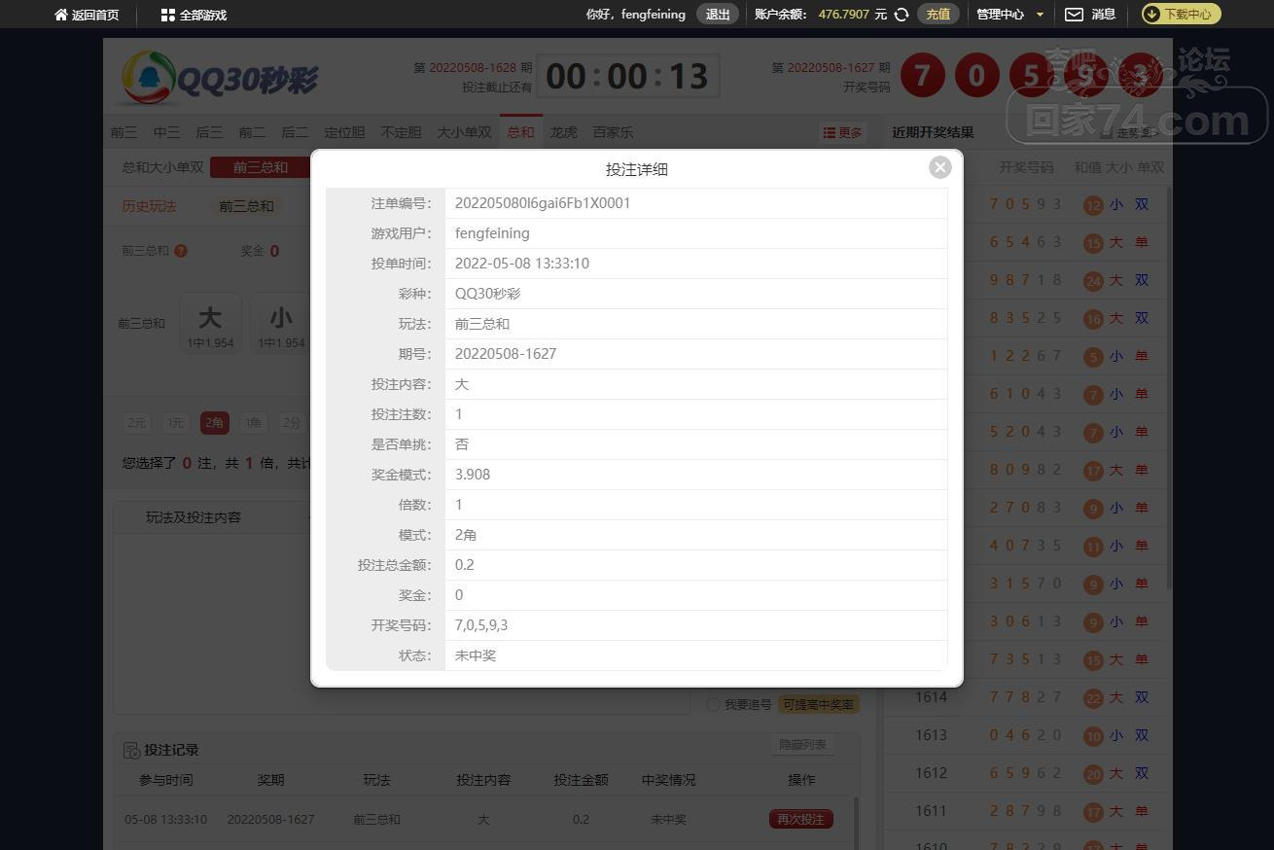
Task: Click the 投注记录 table scrollbar
Action: (x=857, y=823)
